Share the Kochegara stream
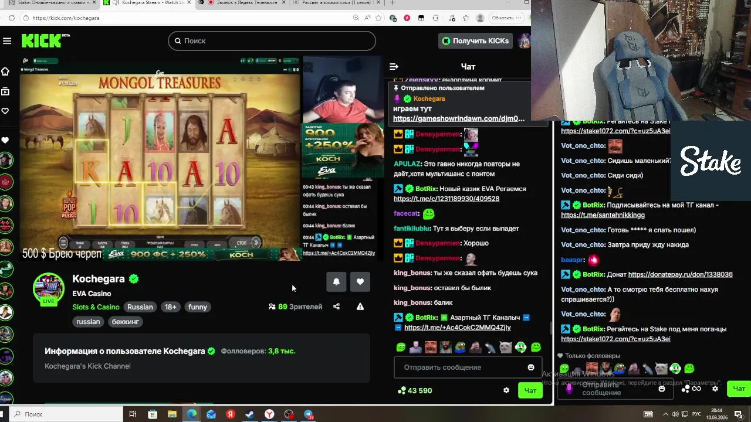The height and width of the screenshot is (422, 751). click(336, 307)
